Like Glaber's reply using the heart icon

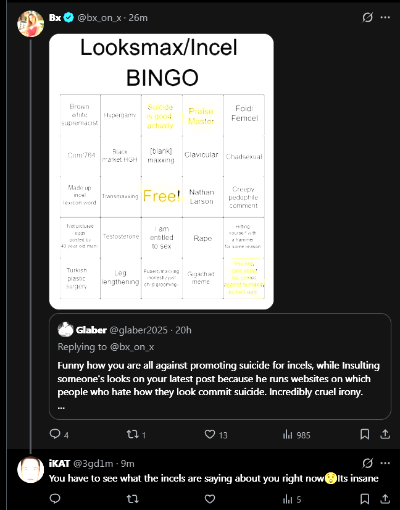pyautogui.click(x=210, y=435)
